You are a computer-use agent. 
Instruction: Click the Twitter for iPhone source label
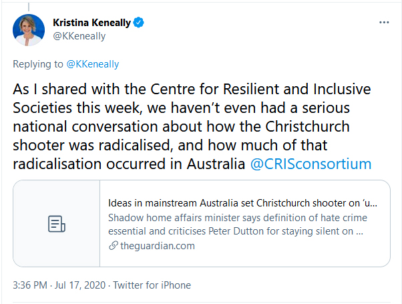(x=152, y=285)
